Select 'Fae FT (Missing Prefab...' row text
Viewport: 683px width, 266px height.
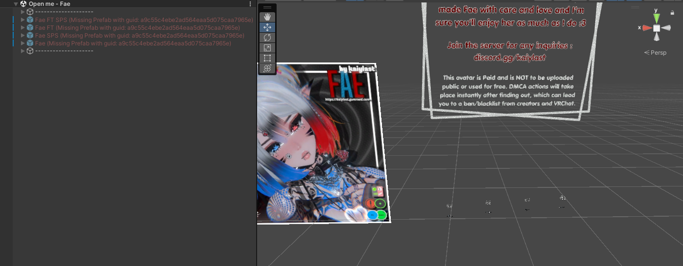(137, 28)
